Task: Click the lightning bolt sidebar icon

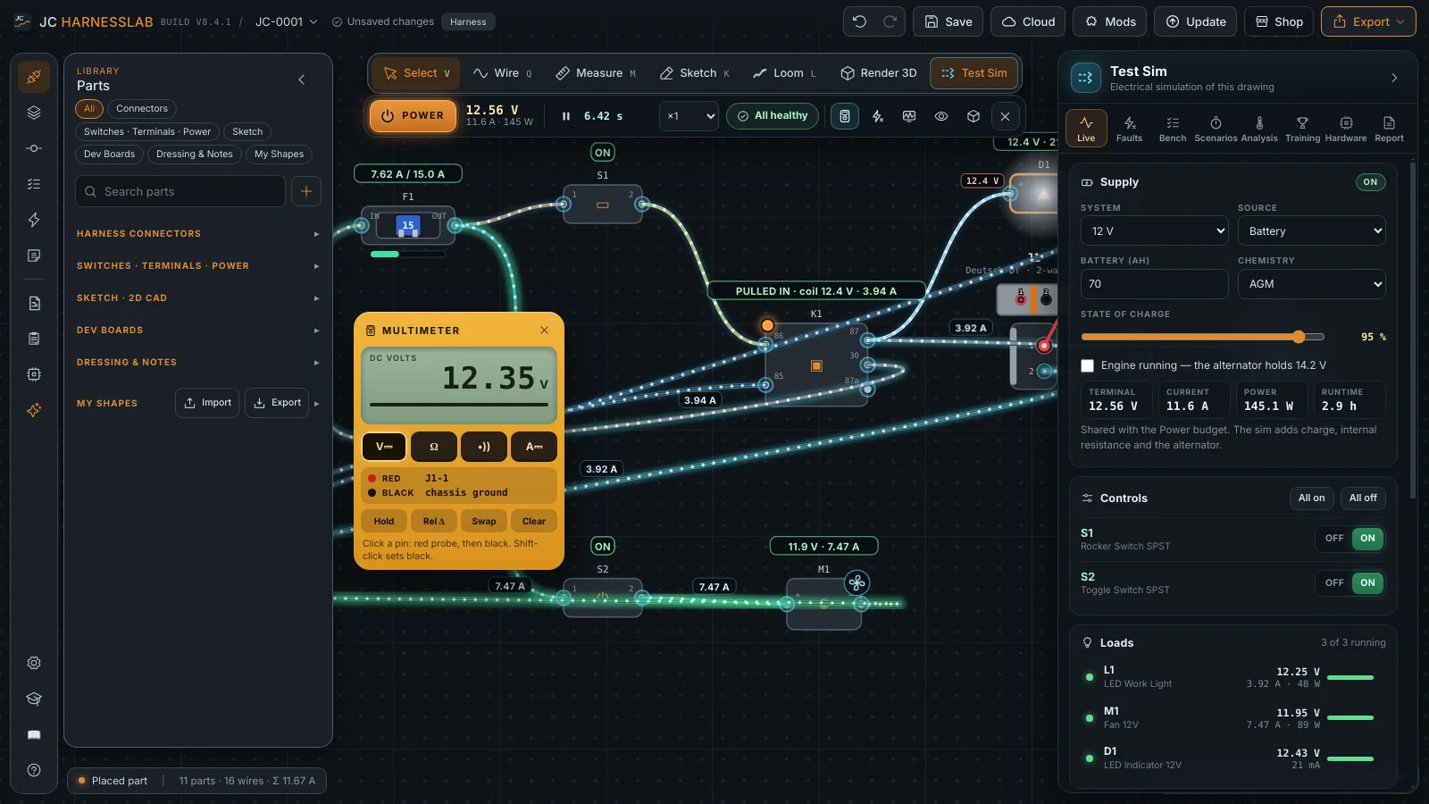Action: click(x=34, y=220)
